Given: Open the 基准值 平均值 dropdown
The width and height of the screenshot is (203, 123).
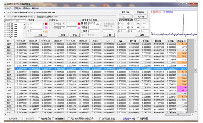Looking at the screenshot, I should tap(97, 23).
